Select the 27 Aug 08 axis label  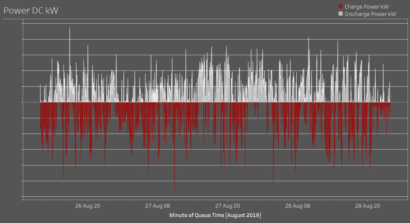[x=158, y=206]
